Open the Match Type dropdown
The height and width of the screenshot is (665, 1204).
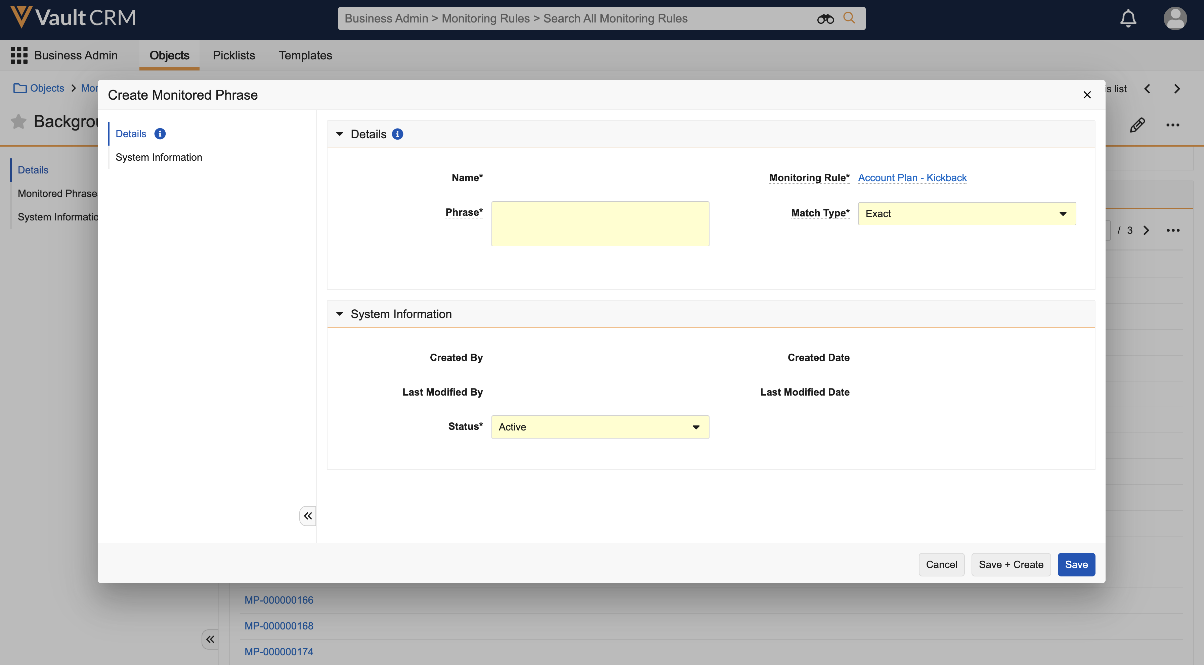[966, 214]
